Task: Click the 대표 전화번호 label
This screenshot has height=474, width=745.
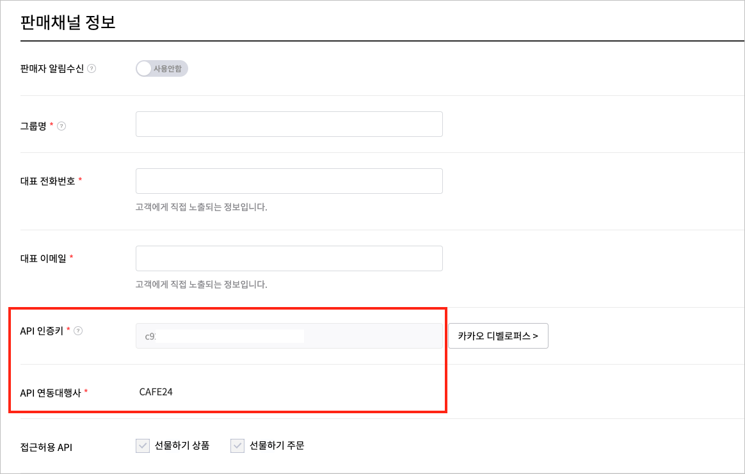Action: pyautogui.click(x=47, y=181)
